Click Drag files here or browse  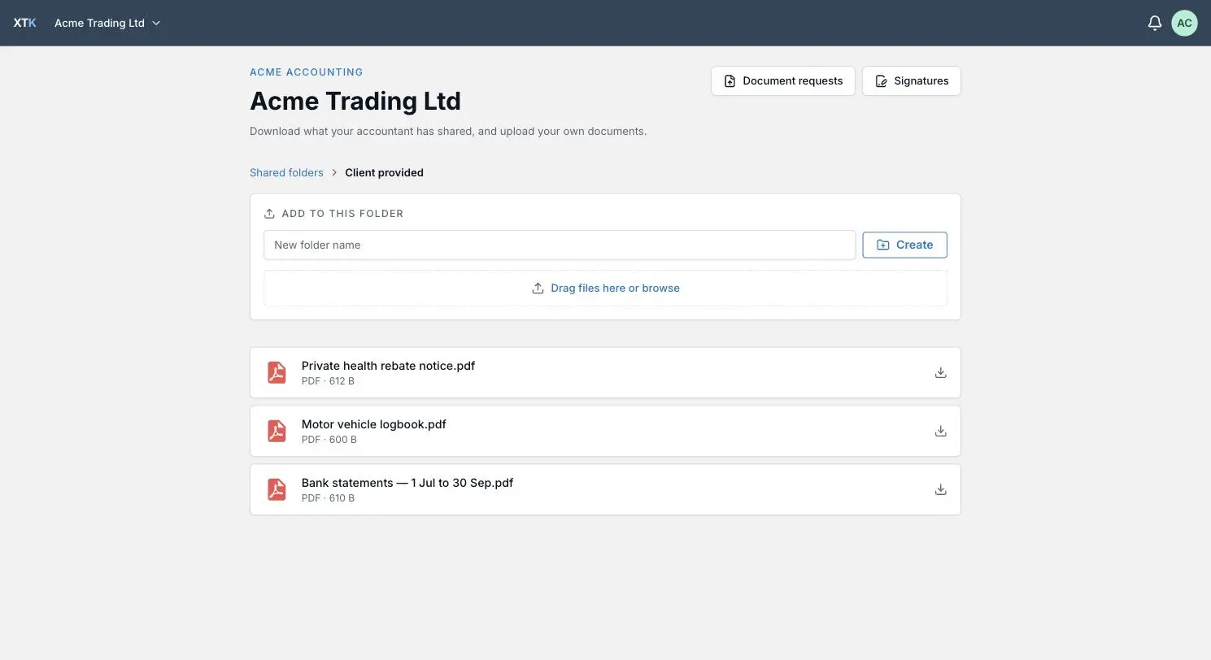pyautogui.click(x=605, y=288)
